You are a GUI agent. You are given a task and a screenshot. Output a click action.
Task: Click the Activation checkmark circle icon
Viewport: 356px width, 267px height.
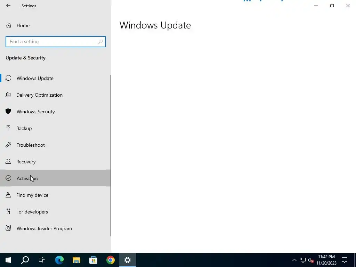tap(8, 178)
